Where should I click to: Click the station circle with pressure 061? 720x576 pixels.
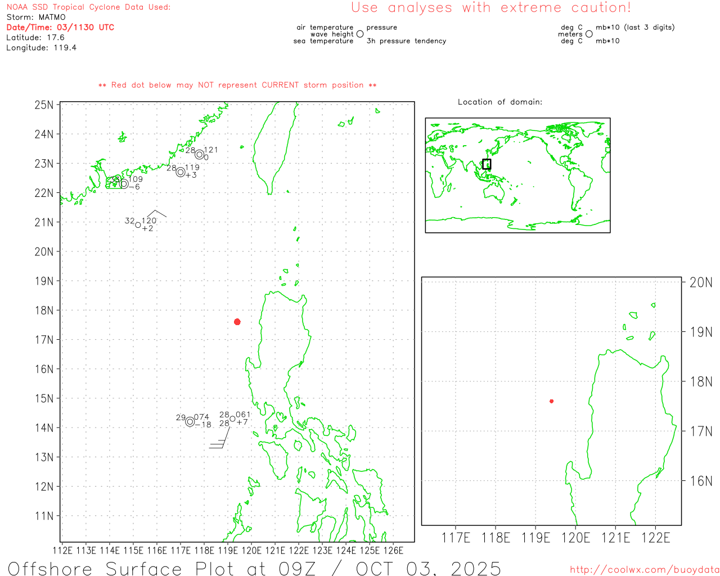pyautogui.click(x=232, y=418)
